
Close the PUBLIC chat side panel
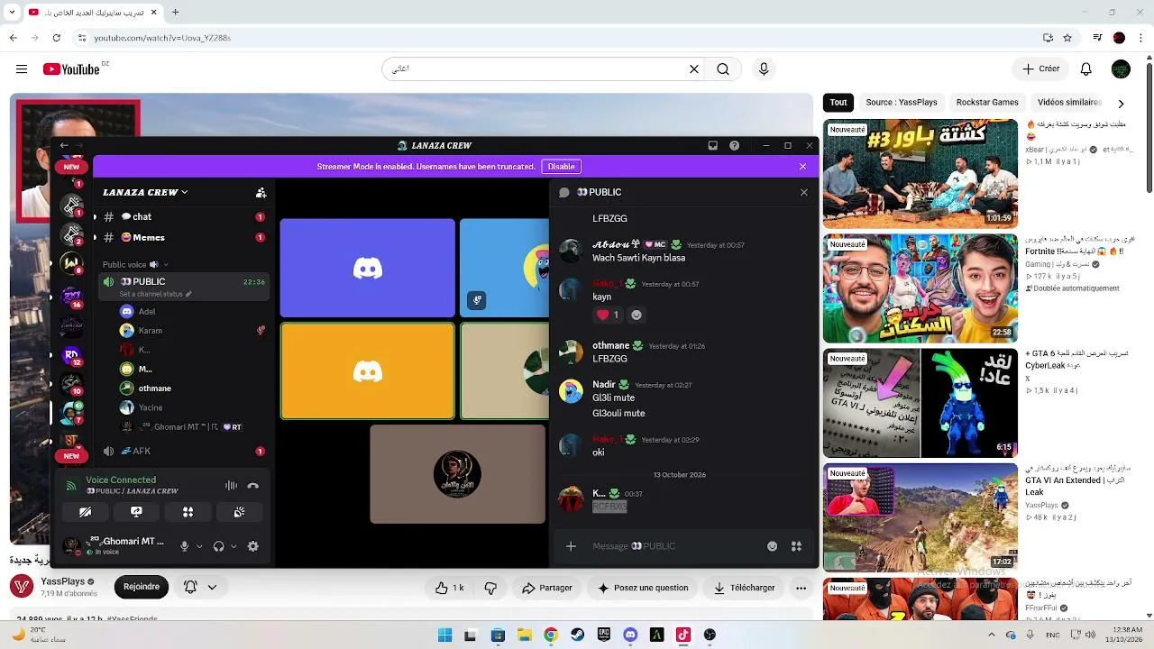(x=804, y=192)
